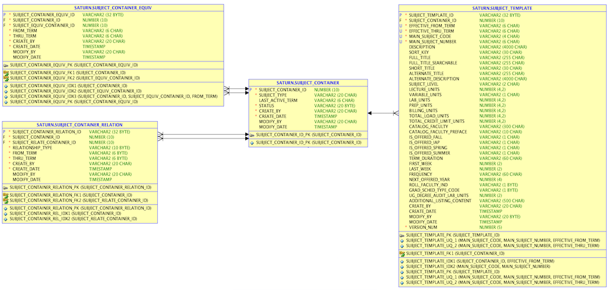Click the VARIABLE_UNITS column name
The height and width of the screenshot is (290, 609).
click(425, 95)
